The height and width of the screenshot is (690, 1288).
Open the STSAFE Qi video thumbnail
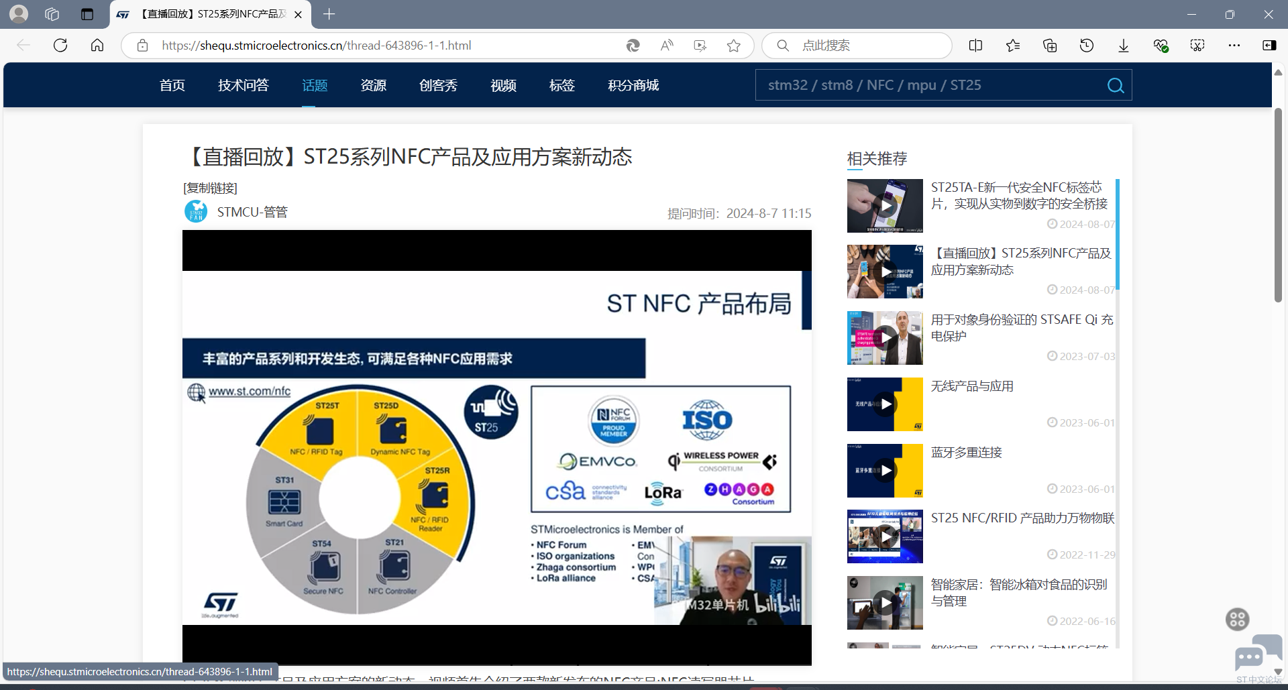(885, 338)
